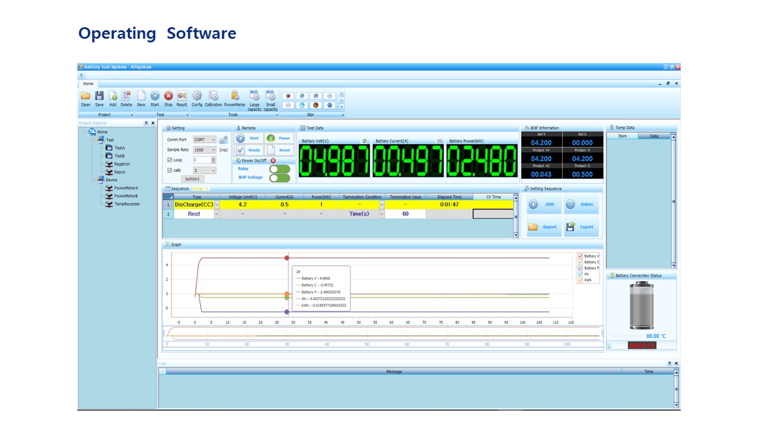Open the Sample Rate dropdown

pos(204,150)
